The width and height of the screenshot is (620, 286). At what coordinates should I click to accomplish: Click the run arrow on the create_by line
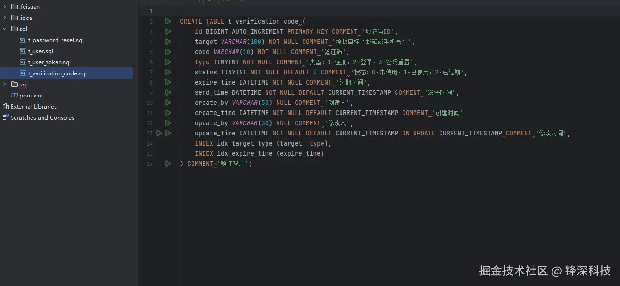pos(168,103)
